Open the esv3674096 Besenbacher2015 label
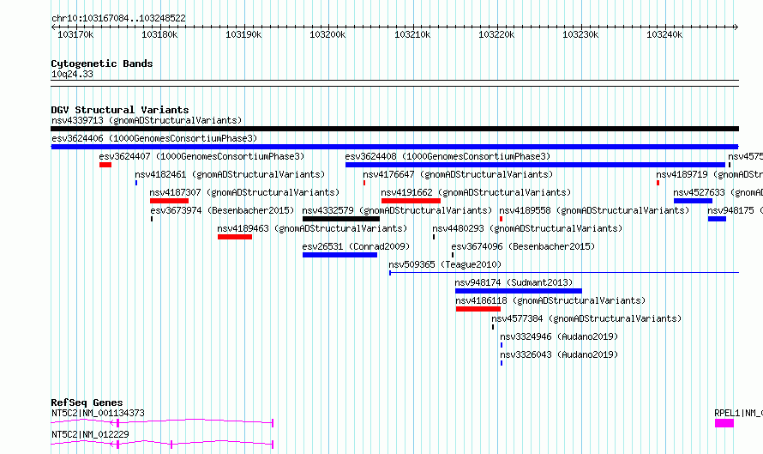This screenshot has width=763, height=454. (x=523, y=246)
